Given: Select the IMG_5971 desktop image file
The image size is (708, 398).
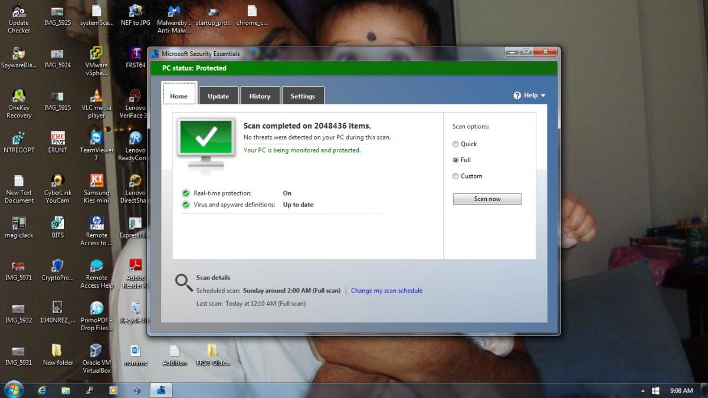Looking at the screenshot, I should [19, 269].
